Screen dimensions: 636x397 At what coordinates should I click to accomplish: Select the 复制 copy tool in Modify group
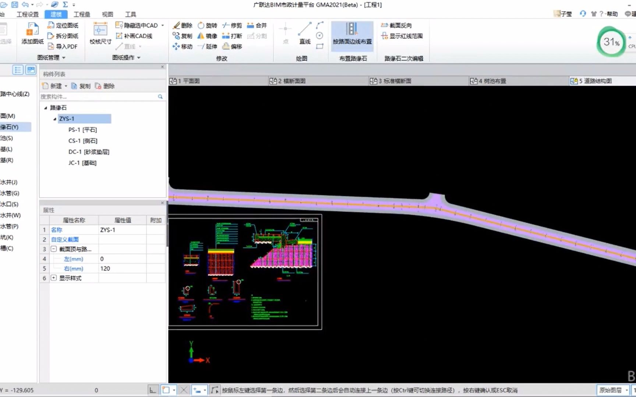point(183,36)
